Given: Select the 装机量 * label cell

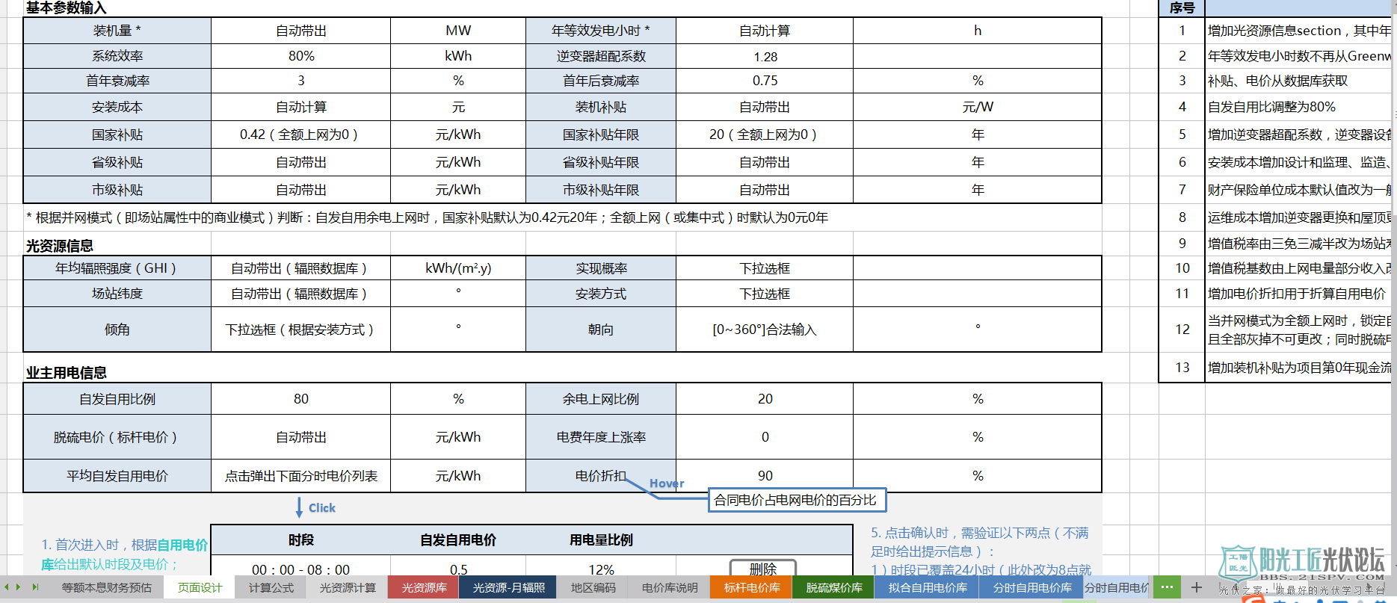Looking at the screenshot, I should coord(117,31).
